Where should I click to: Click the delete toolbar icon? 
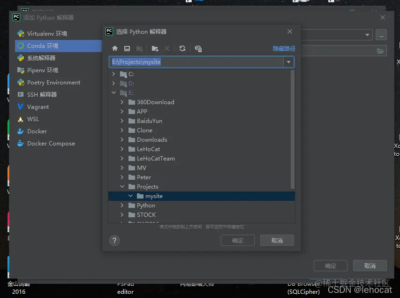click(167, 48)
